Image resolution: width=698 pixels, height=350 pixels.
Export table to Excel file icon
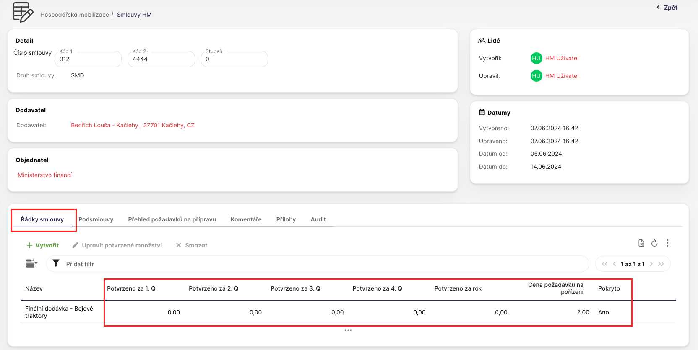(x=641, y=243)
